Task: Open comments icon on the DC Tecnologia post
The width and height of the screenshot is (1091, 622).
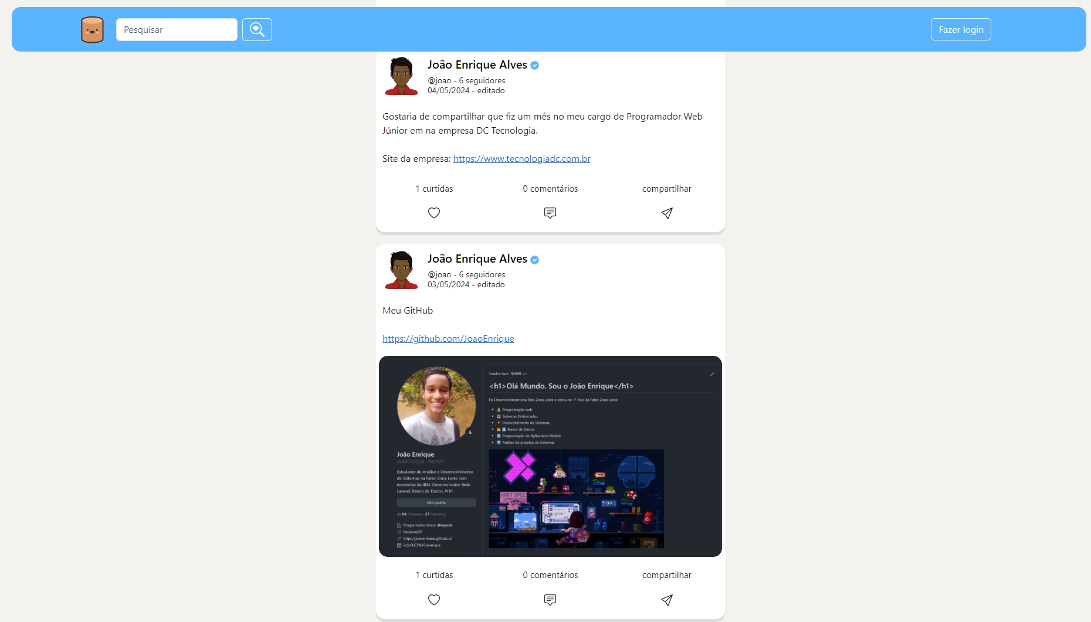Action: click(550, 213)
